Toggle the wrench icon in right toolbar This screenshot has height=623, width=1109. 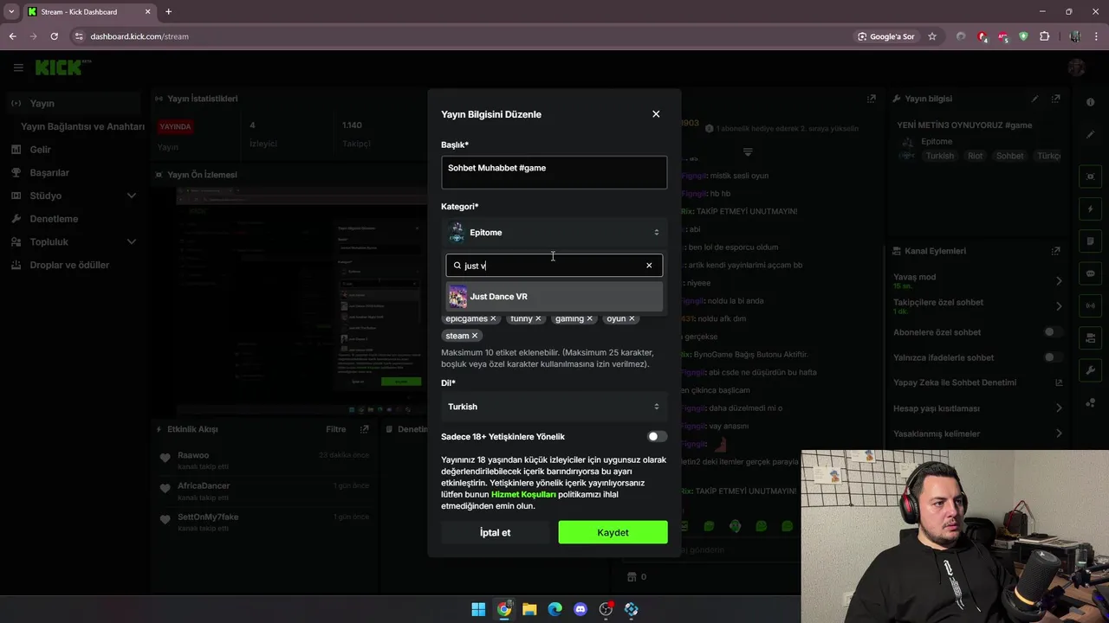click(1090, 370)
